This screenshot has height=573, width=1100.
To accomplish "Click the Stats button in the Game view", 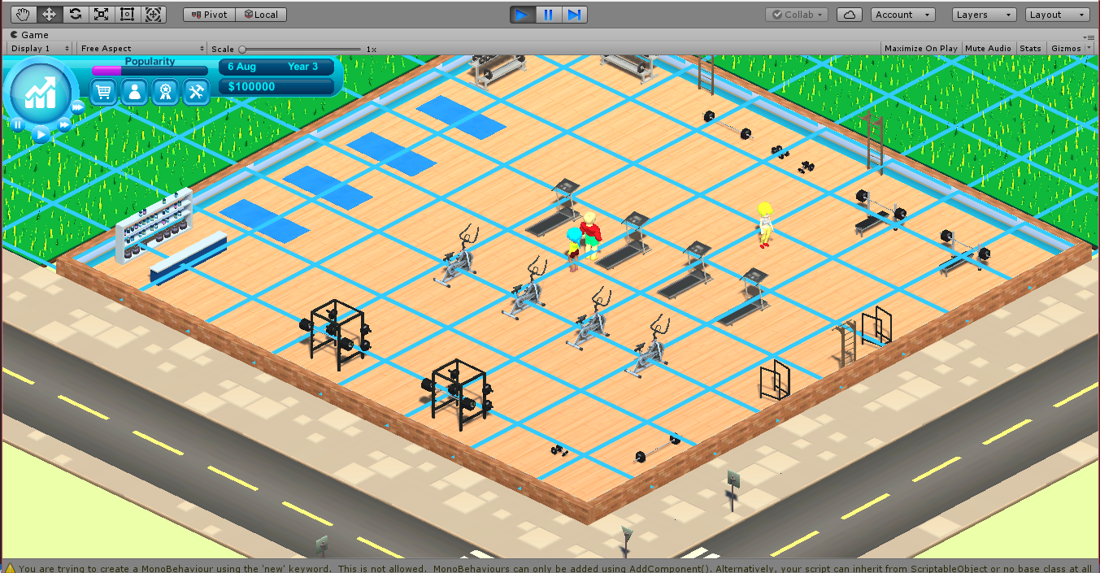I will (1029, 48).
